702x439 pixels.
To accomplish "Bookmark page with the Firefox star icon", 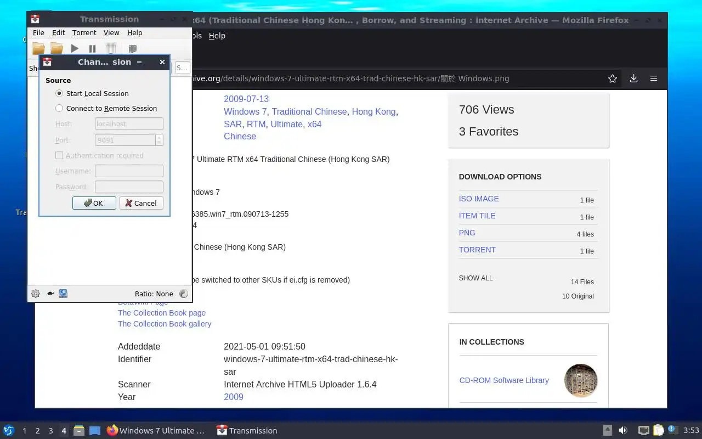I will 613,78.
